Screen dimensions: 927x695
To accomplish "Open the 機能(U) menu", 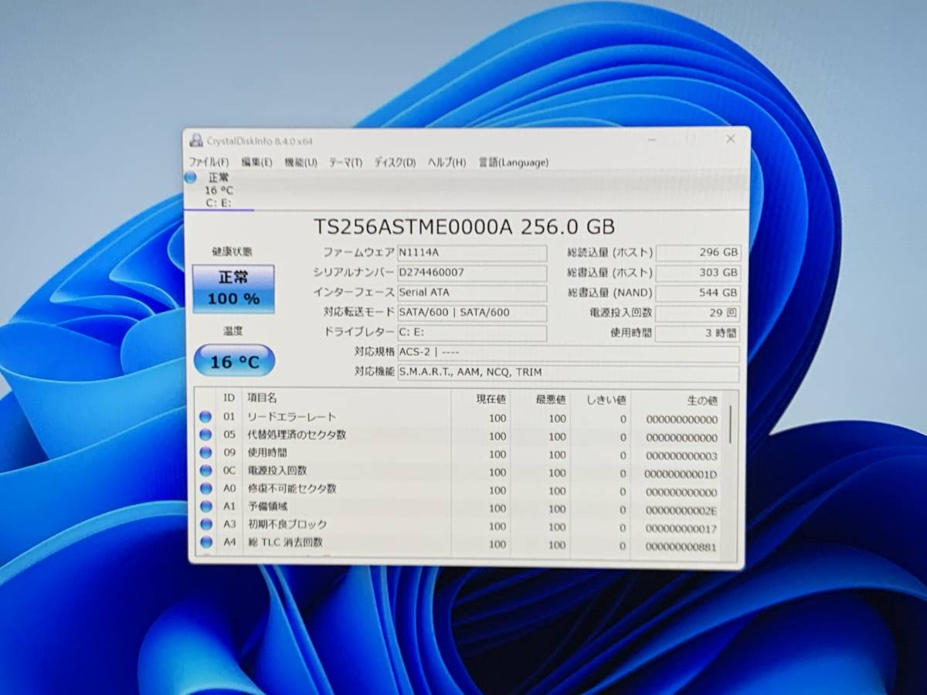I will (x=301, y=162).
